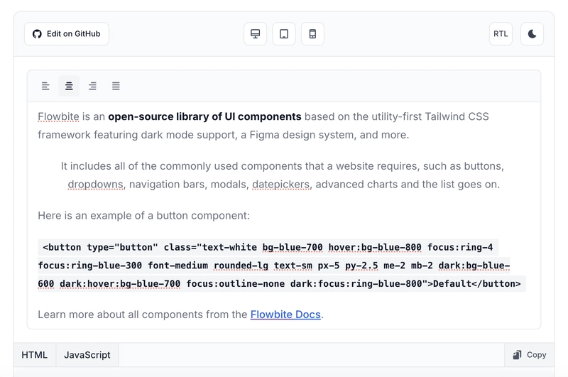Click inside the button code block
This screenshot has width=568, height=377.
pyautogui.click(x=281, y=266)
